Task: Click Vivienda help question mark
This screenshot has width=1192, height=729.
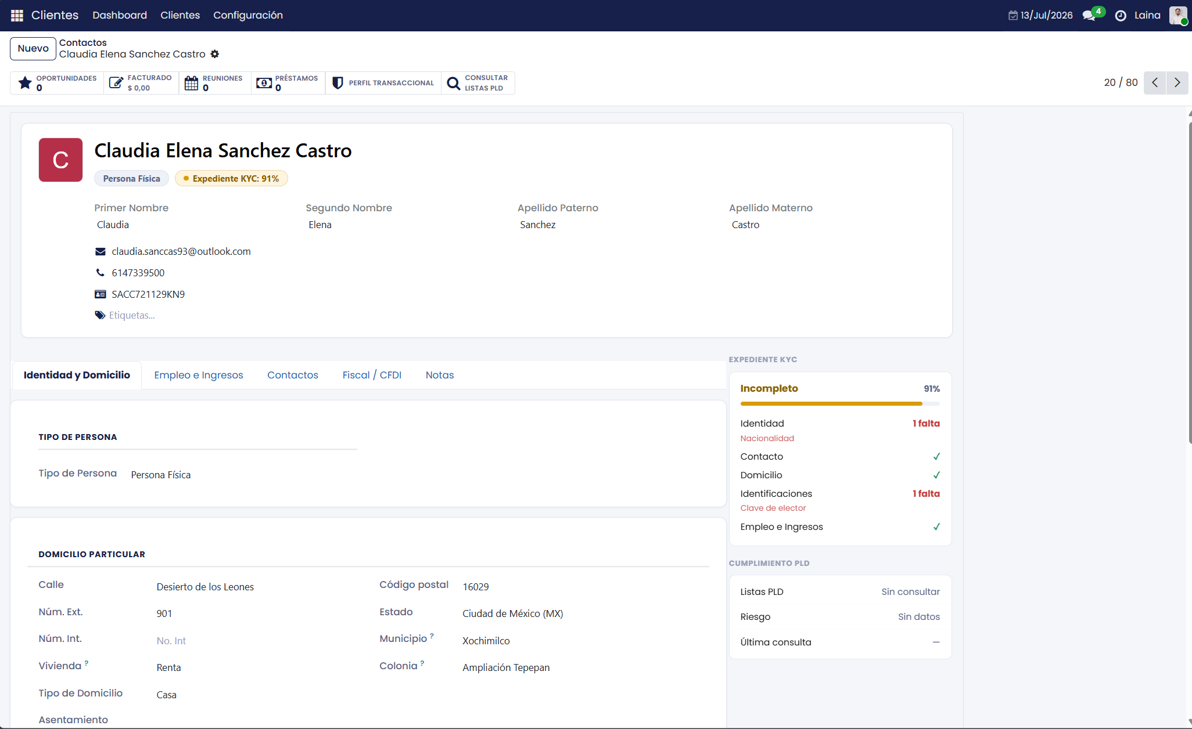Action: coord(86,663)
